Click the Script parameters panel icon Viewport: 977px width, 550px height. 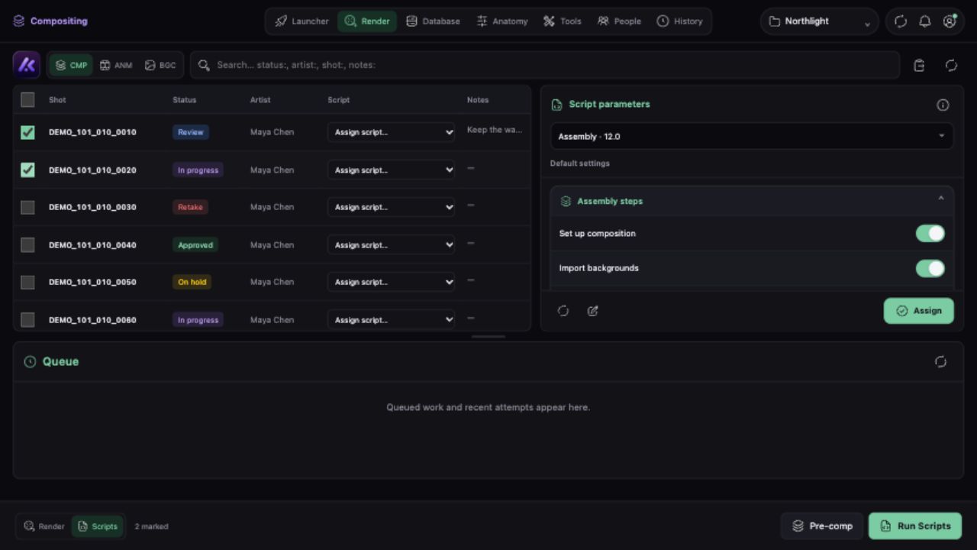[x=557, y=105]
